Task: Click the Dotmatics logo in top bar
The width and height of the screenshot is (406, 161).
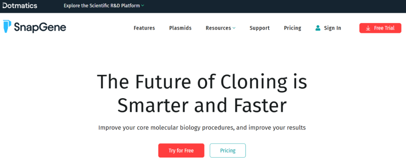Action: [x=20, y=6]
